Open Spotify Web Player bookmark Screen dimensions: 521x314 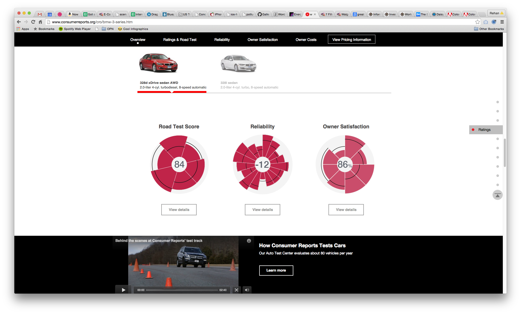click(75, 29)
